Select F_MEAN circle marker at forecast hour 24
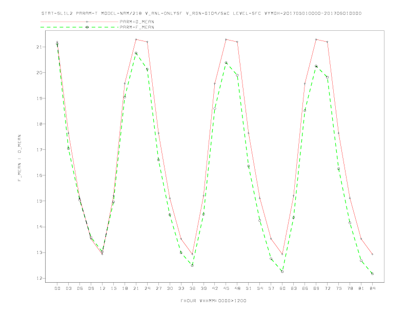The height and width of the screenshot is (314, 406). point(147,69)
